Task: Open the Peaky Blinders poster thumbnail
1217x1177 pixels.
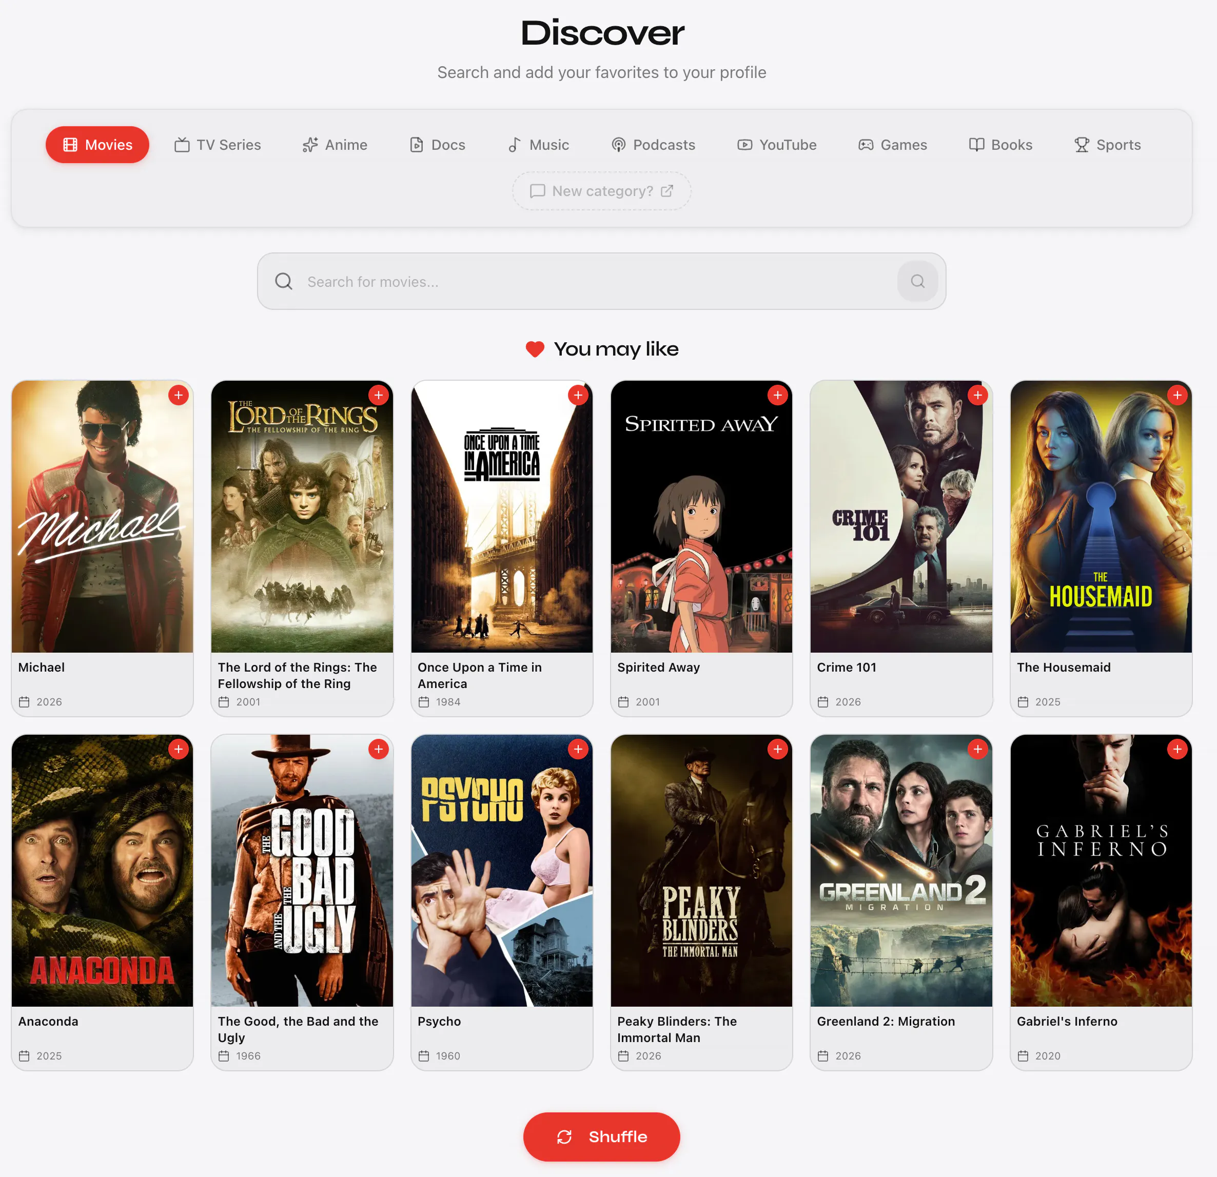Action: (x=702, y=870)
